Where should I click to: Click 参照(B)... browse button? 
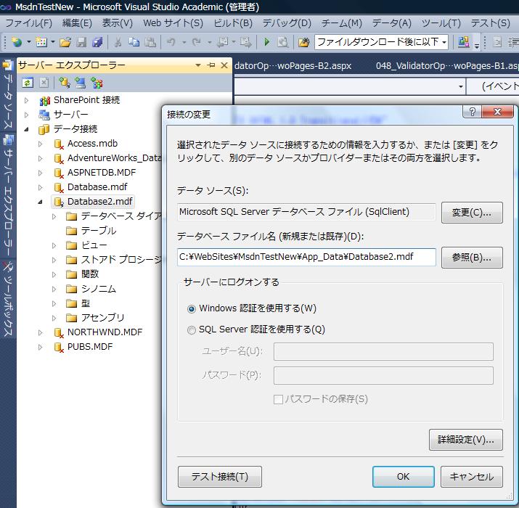(x=472, y=258)
